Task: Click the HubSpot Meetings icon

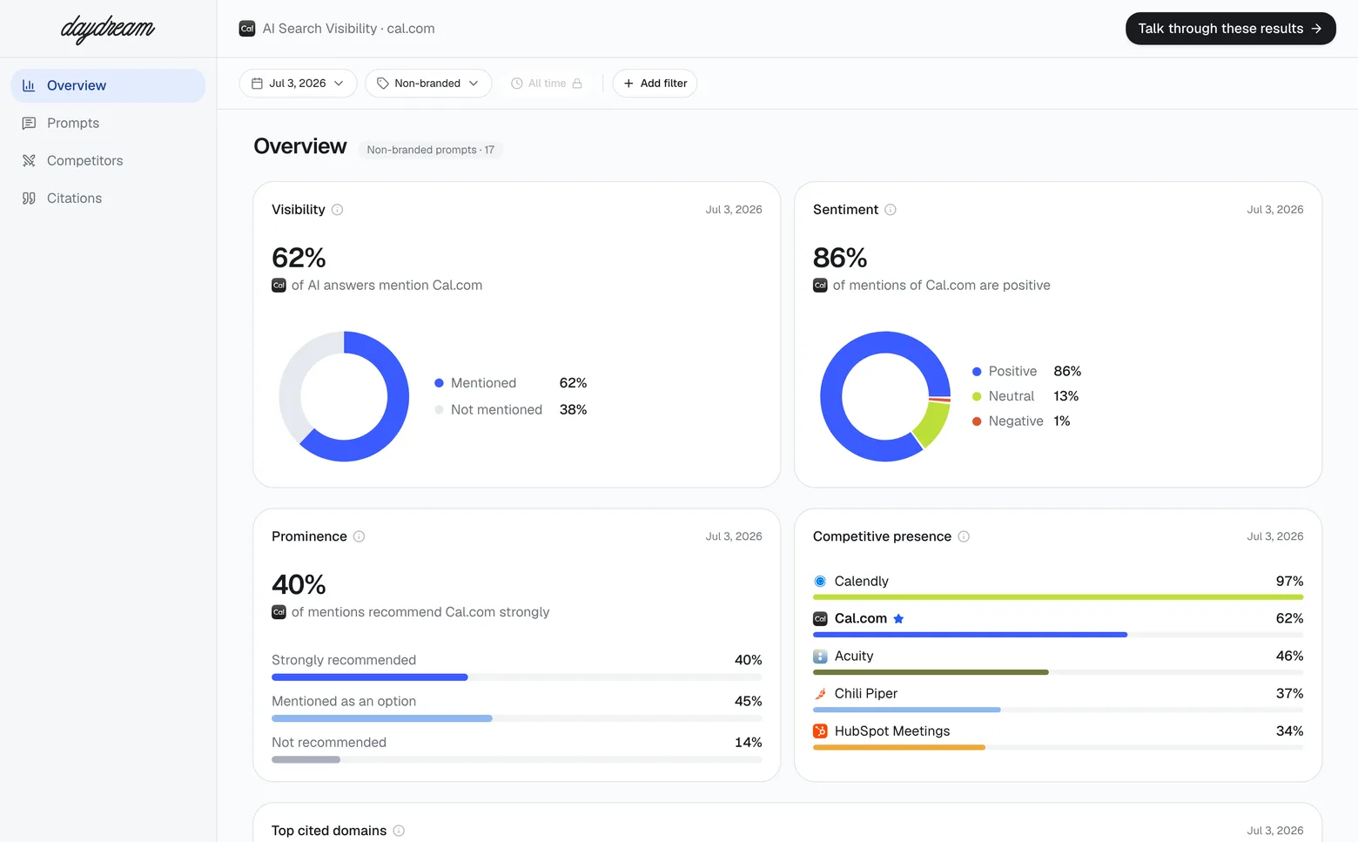Action: tap(820, 731)
